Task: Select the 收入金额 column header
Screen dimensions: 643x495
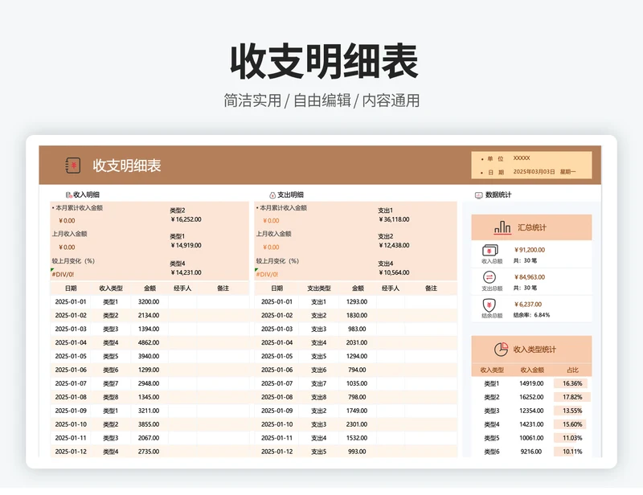Action: (x=532, y=370)
